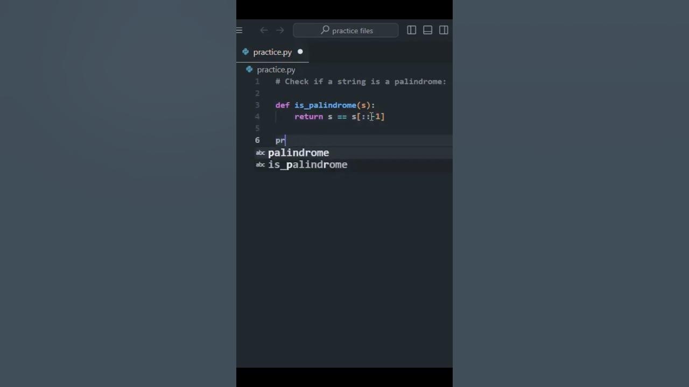The image size is (689, 387).
Task: Click the abc icon beside 'is_palindrome' suggestion
Action: click(x=261, y=165)
